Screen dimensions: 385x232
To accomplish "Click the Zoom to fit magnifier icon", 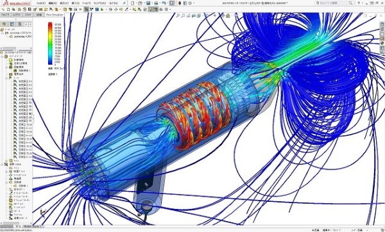I will click(178, 15).
